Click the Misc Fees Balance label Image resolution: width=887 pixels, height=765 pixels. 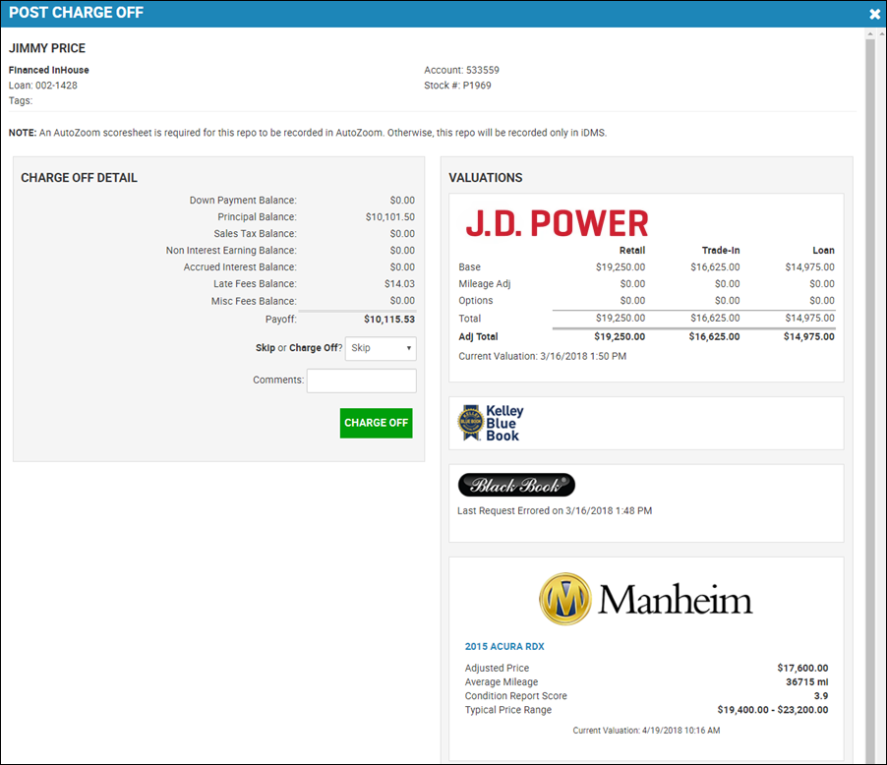254,301
